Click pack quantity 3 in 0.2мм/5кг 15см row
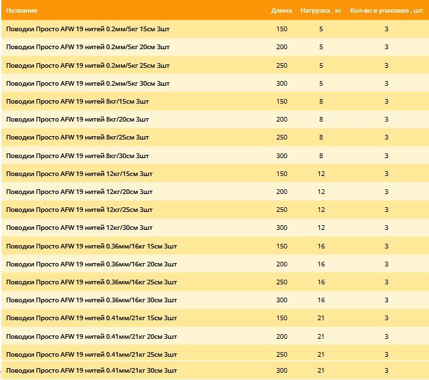This screenshot has height=380, width=429. (x=386, y=29)
